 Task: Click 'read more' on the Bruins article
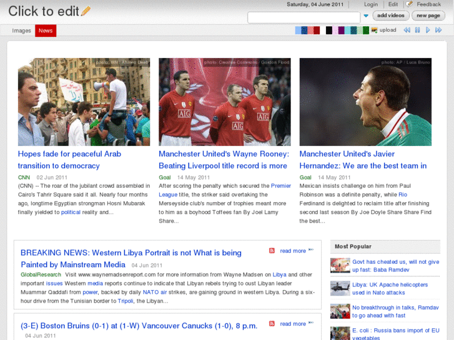[293, 324]
